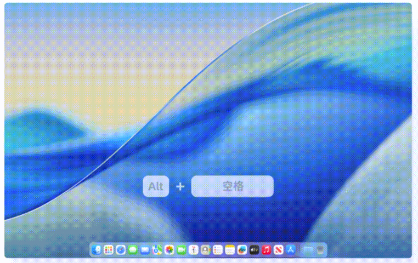Screen dimensions: 418x263
Task: Click the 空格 spacebar key overlay
Action: point(232,186)
